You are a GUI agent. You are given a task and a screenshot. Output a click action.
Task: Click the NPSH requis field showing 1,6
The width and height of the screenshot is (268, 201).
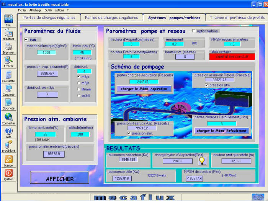click(x=232, y=44)
